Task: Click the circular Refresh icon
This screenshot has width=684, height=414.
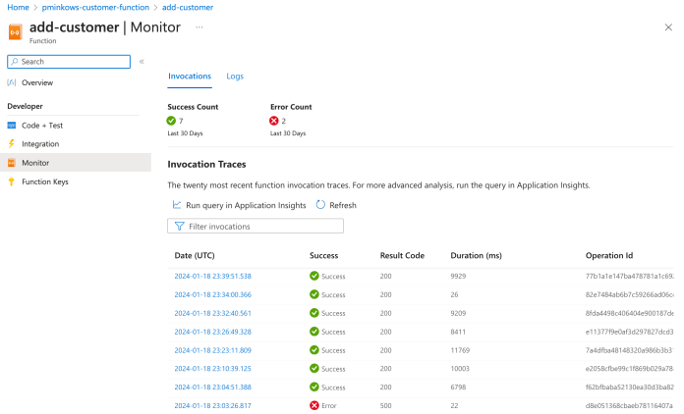Action: [x=320, y=205]
